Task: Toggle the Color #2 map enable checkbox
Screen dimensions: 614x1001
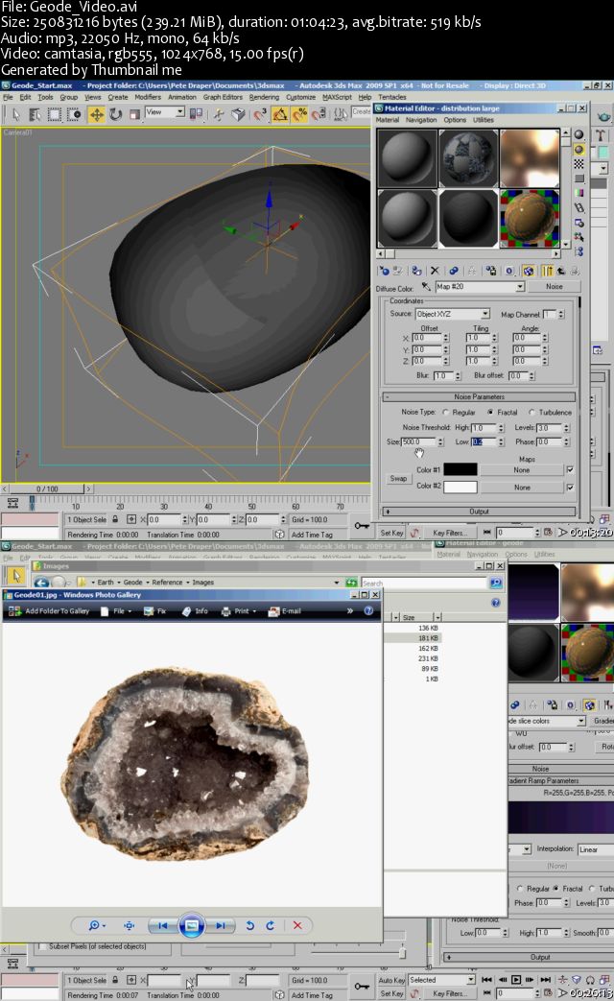Action: click(570, 487)
